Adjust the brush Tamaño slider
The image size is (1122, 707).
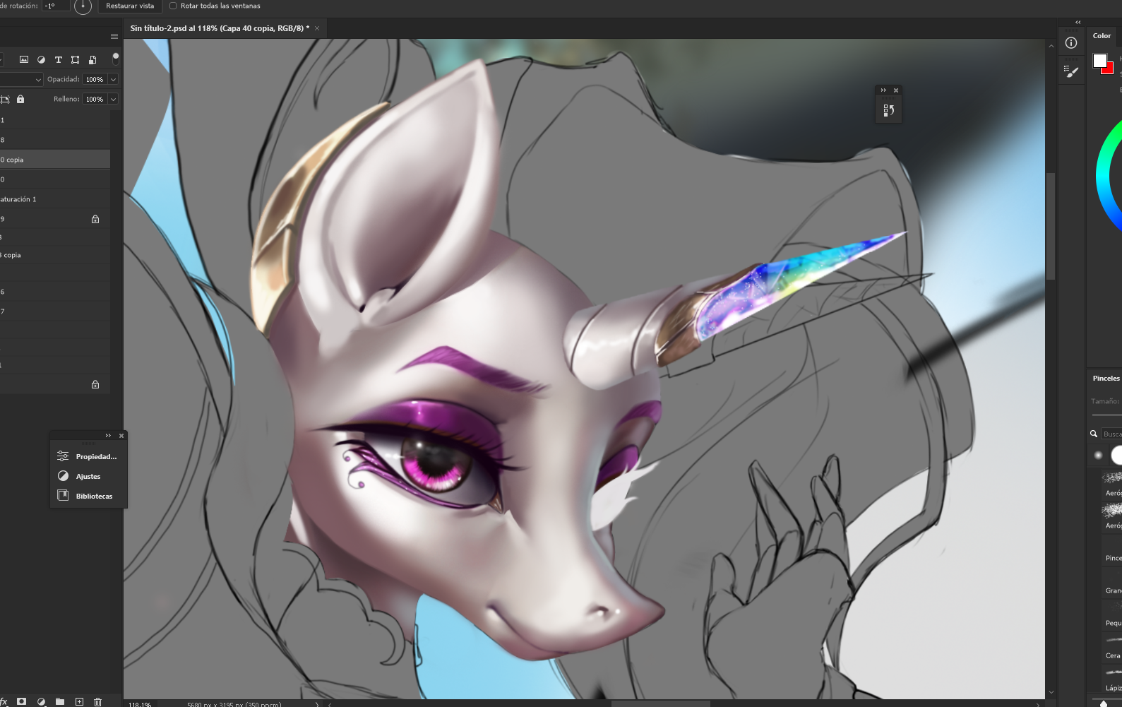(x=1106, y=415)
